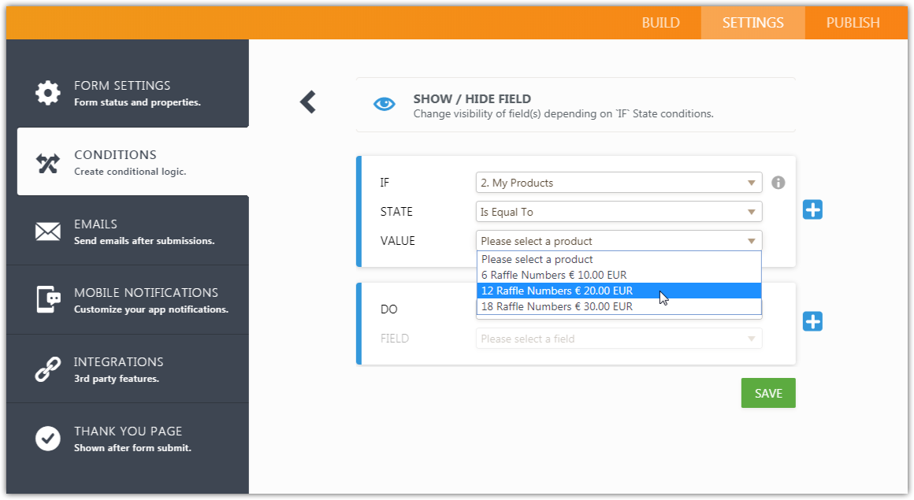Click the Mobile Notifications phone icon
The width and height of the screenshot is (914, 500).
coord(47,300)
